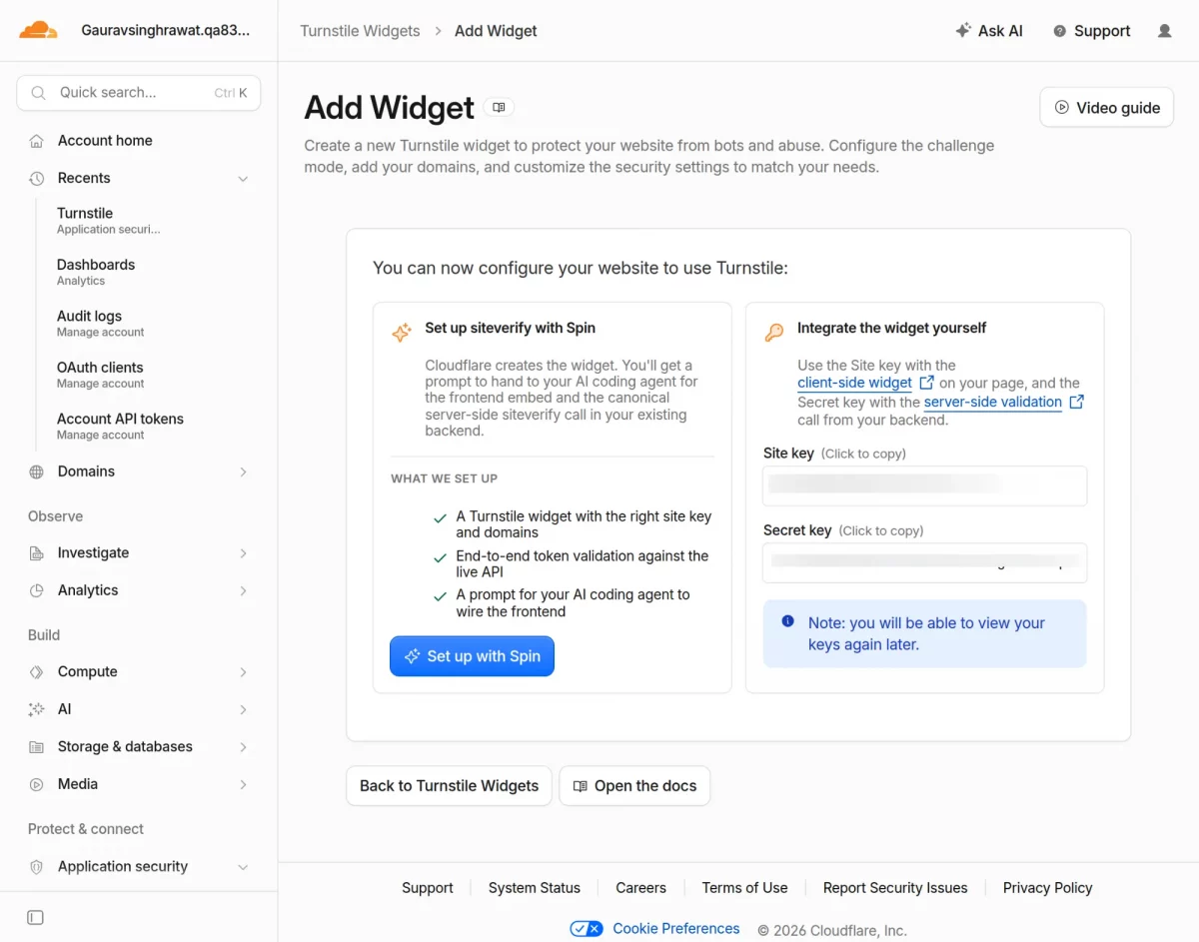Collapse the Recents section chevron
Viewport: 1199px width, 942px height.
[243, 179]
